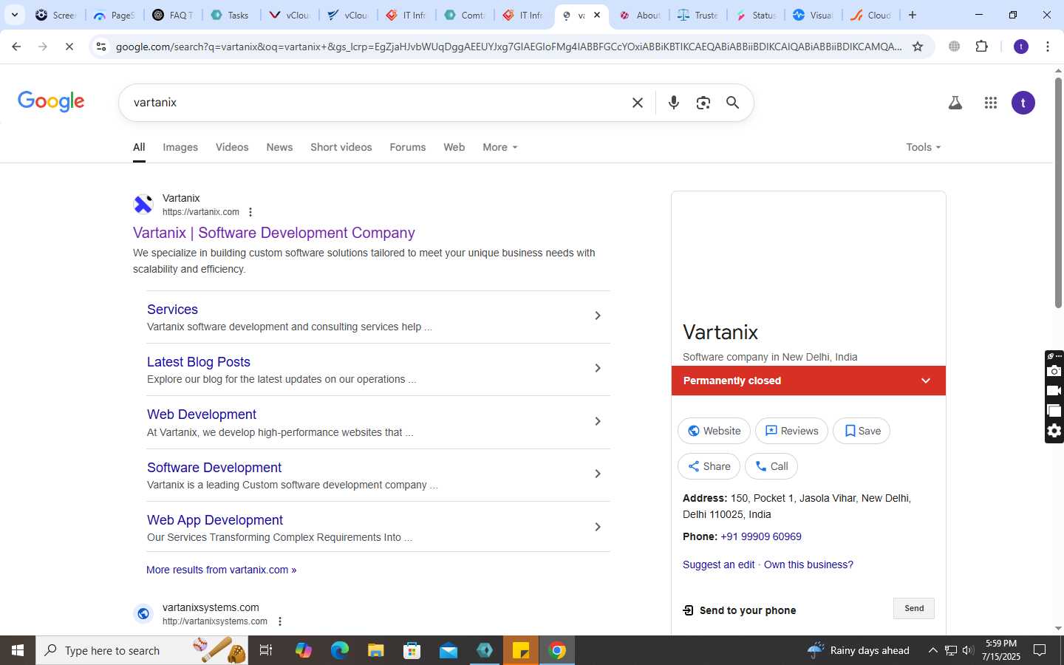
Task: Open Vartanix Software Development Company result
Action: (274, 233)
